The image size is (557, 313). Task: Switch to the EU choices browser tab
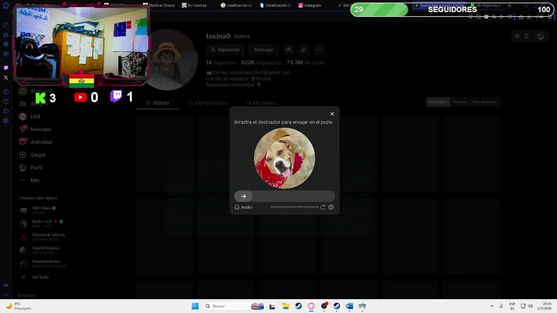point(194,5)
